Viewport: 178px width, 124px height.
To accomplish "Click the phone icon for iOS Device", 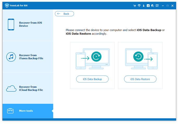I will click(x=11, y=24).
